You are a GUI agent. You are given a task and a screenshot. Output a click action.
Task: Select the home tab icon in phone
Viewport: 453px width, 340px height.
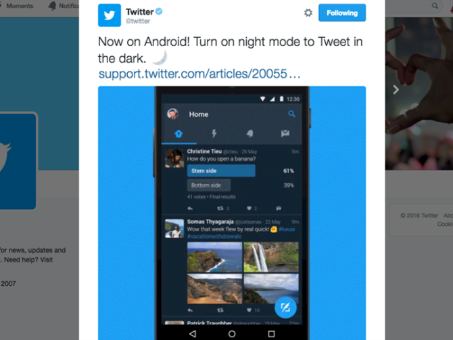(178, 133)
